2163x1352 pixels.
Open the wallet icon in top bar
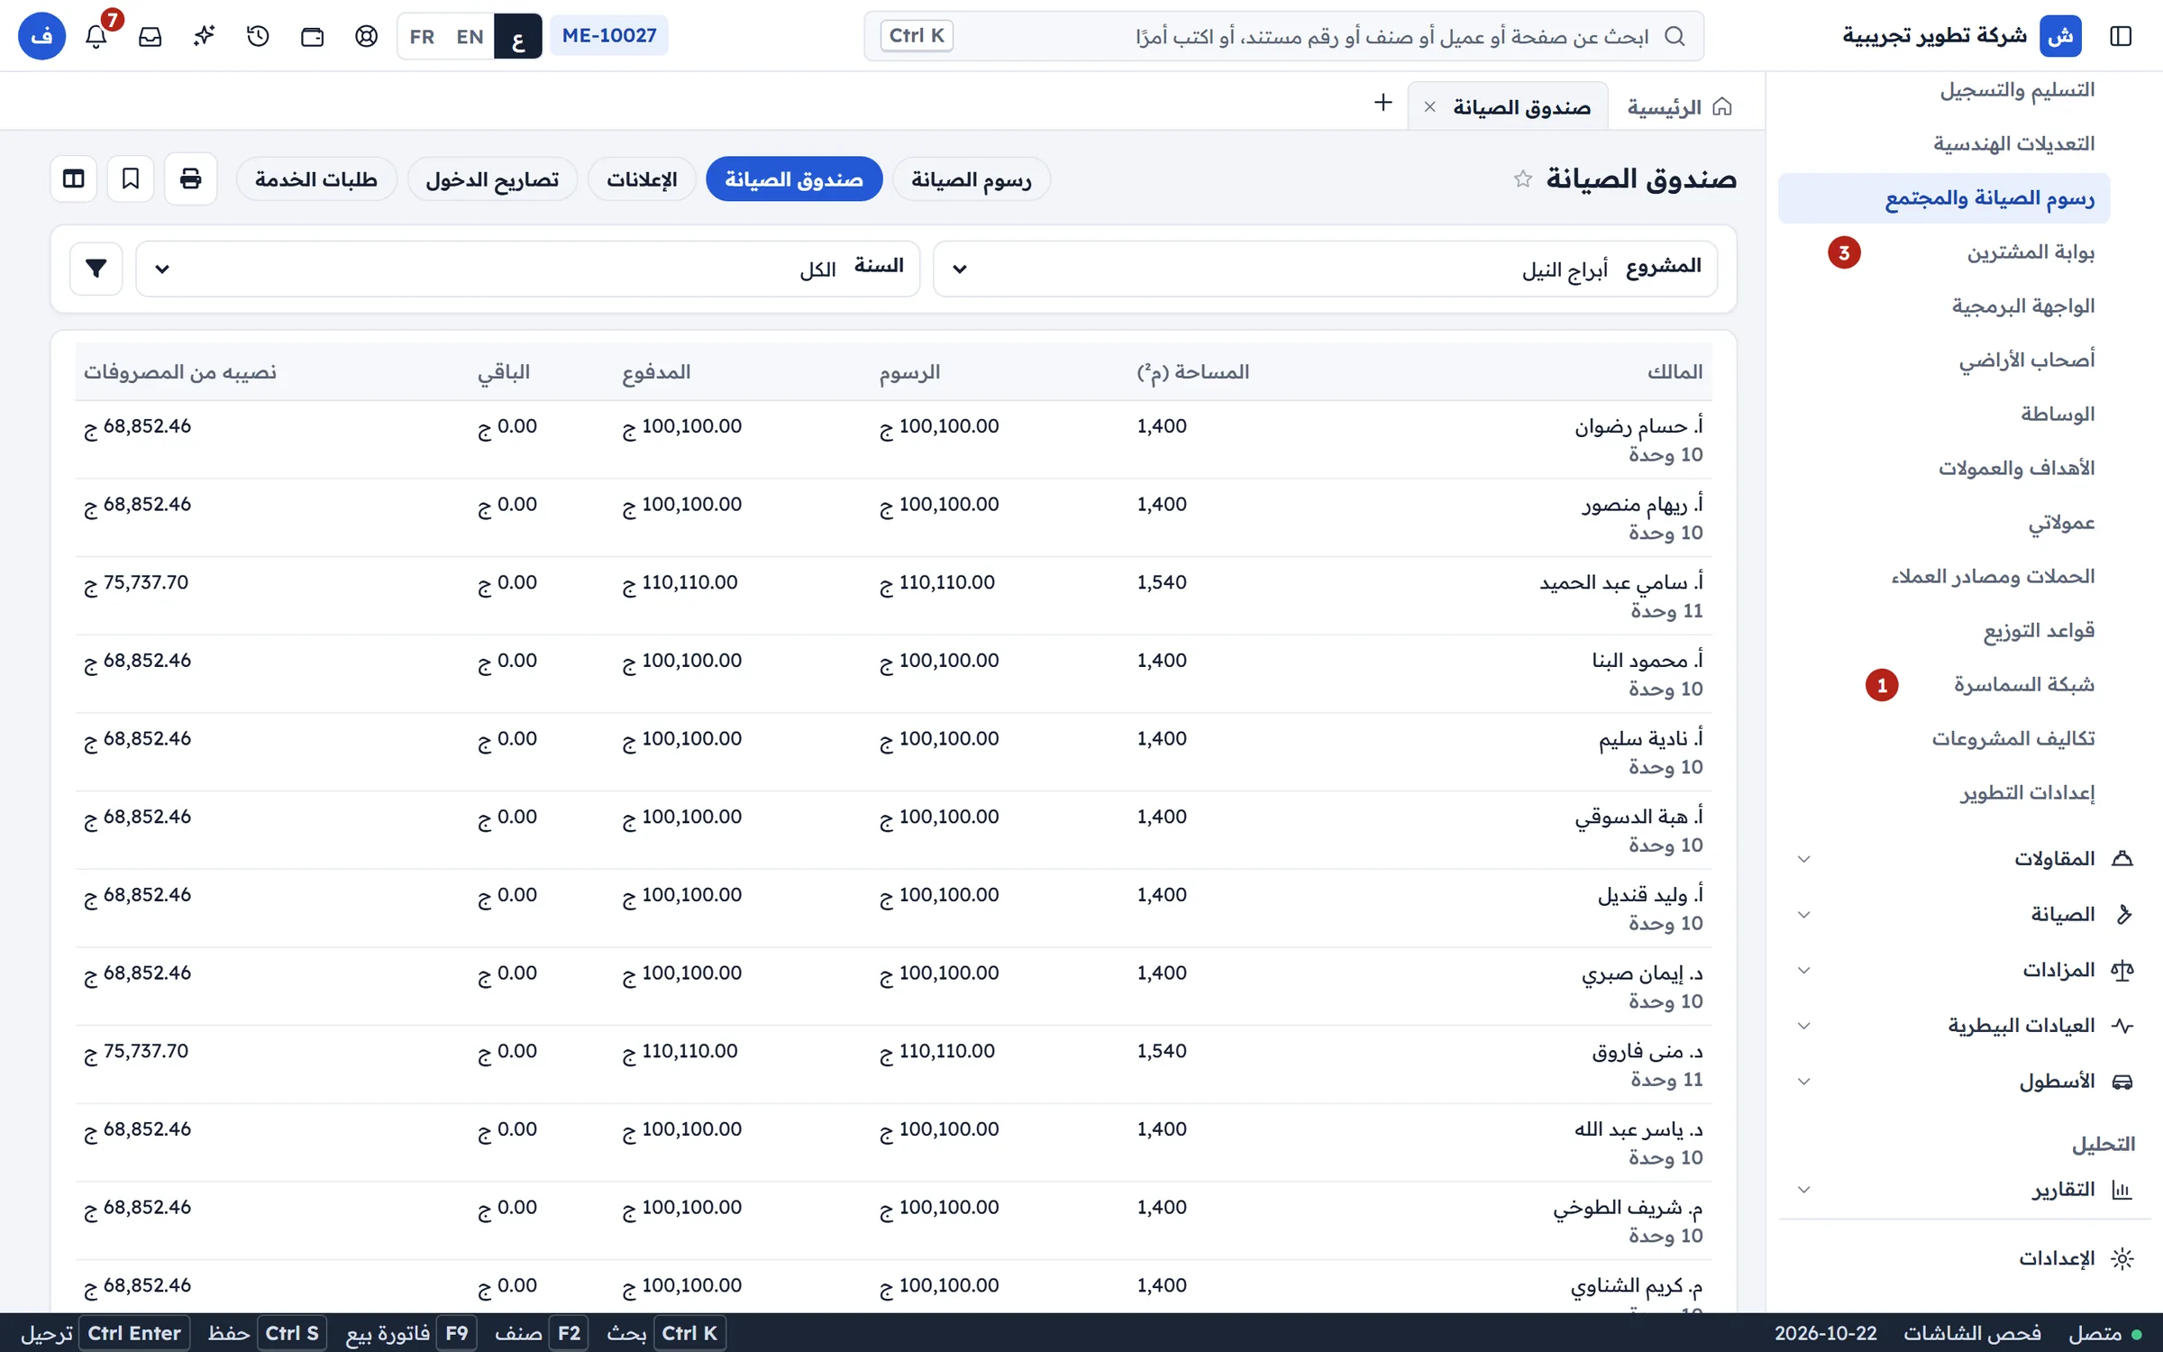313,36
